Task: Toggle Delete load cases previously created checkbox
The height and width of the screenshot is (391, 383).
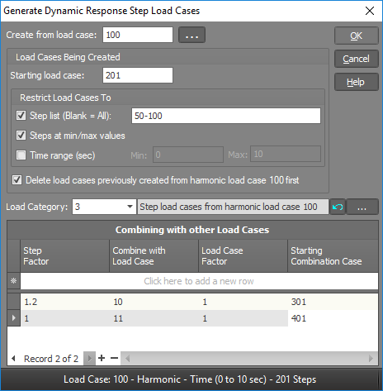Action: click(x=17, y=180)
